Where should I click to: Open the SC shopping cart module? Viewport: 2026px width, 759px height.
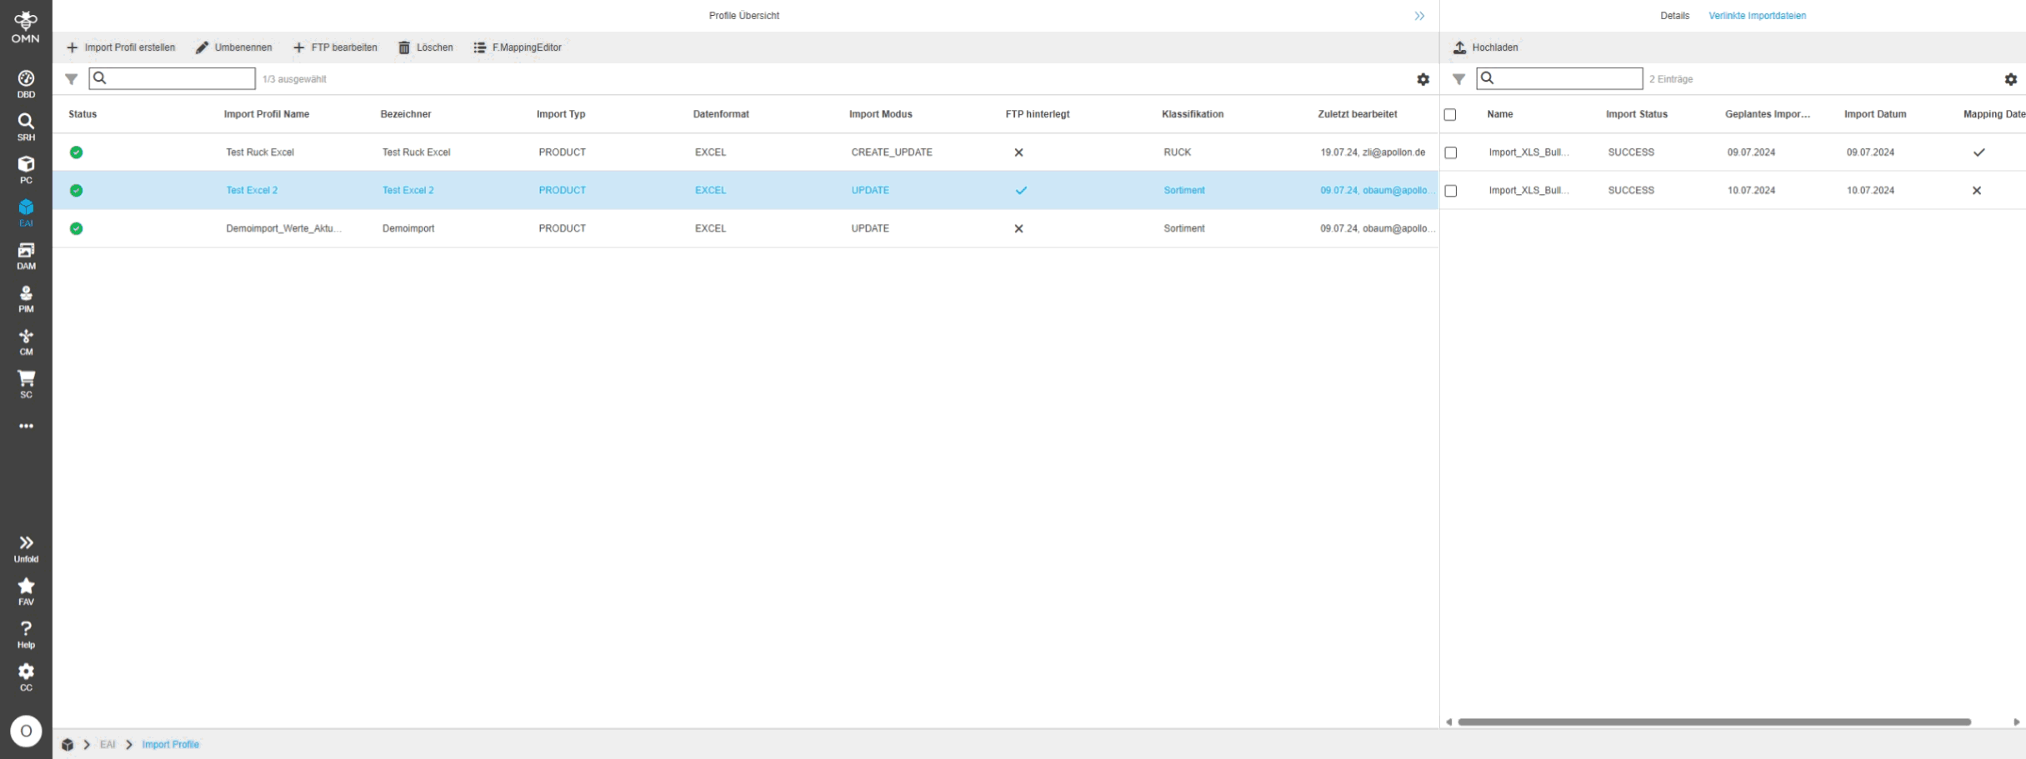click(26, 383)
